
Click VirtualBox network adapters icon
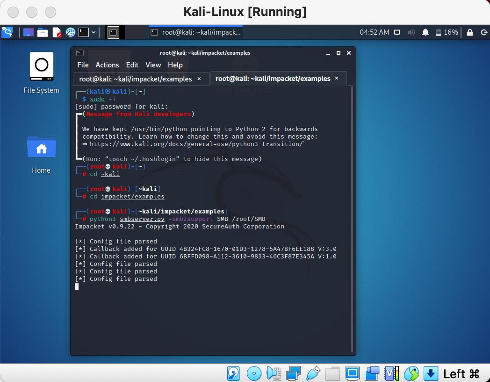[x=293, y=373]
